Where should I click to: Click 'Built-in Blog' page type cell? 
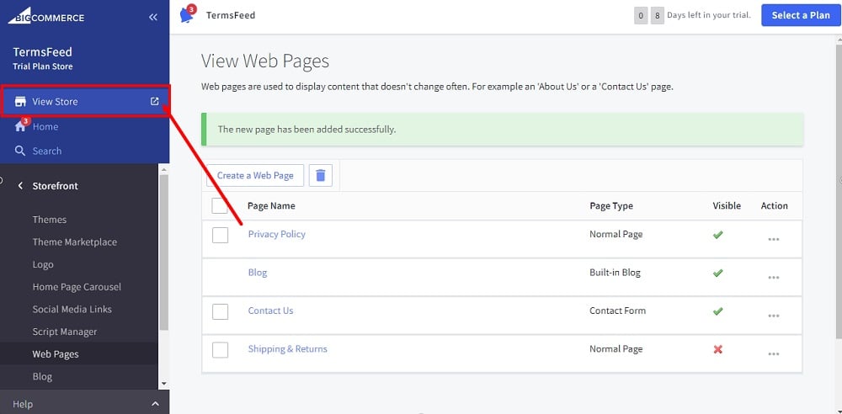tap(615, 273)
